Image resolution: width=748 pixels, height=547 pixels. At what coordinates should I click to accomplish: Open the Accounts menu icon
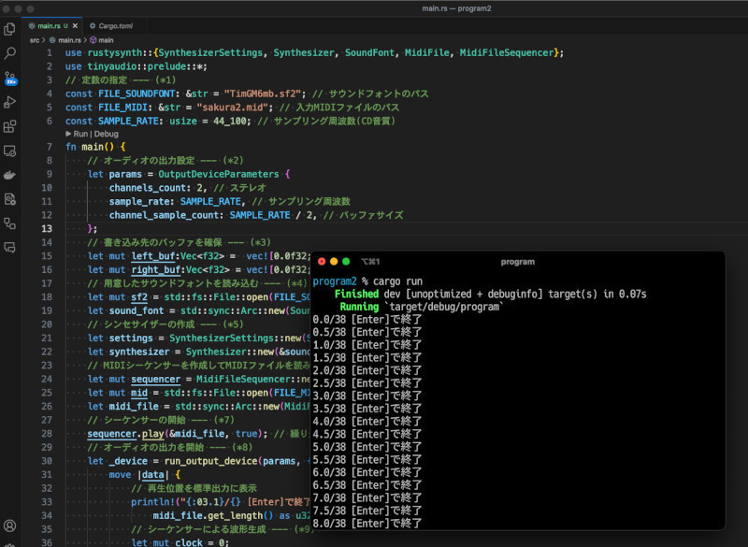[10, 526]
